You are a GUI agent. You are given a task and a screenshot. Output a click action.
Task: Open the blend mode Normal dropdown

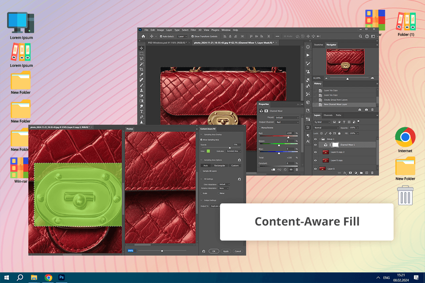(326, 127)
